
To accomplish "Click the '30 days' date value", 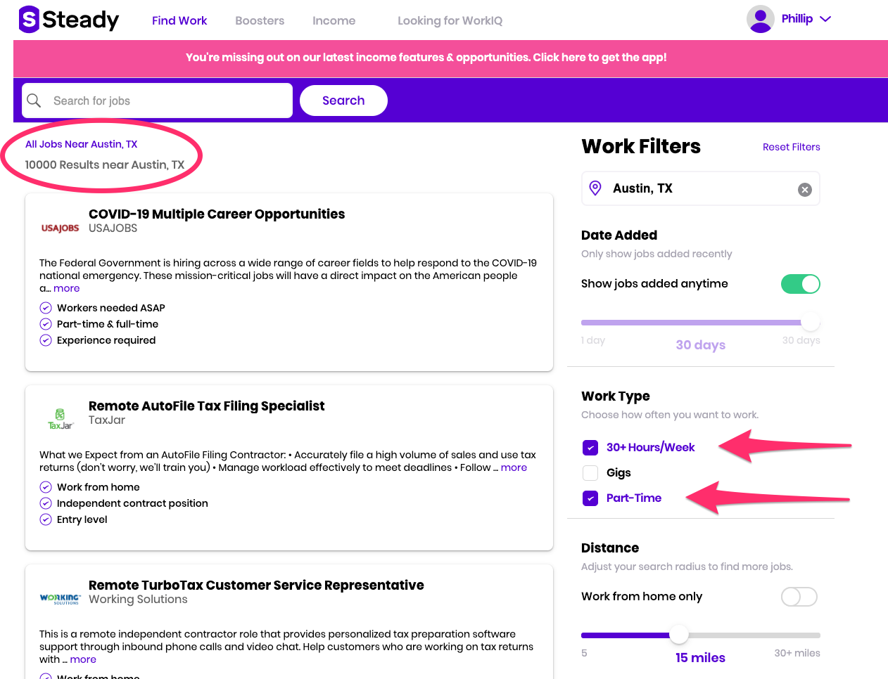I will (700, 345).
